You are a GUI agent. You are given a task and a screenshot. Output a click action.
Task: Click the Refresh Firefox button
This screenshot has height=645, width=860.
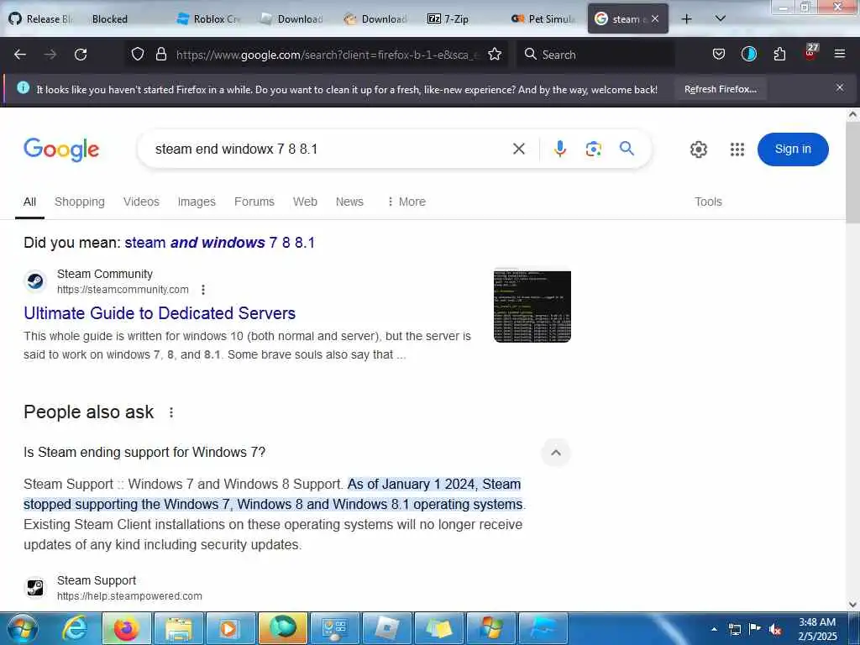coord(720,89)
